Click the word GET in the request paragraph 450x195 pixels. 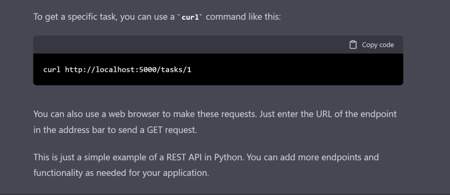(155, 130)
